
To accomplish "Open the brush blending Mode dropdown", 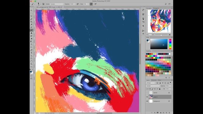I will click(x=57, y=4).
